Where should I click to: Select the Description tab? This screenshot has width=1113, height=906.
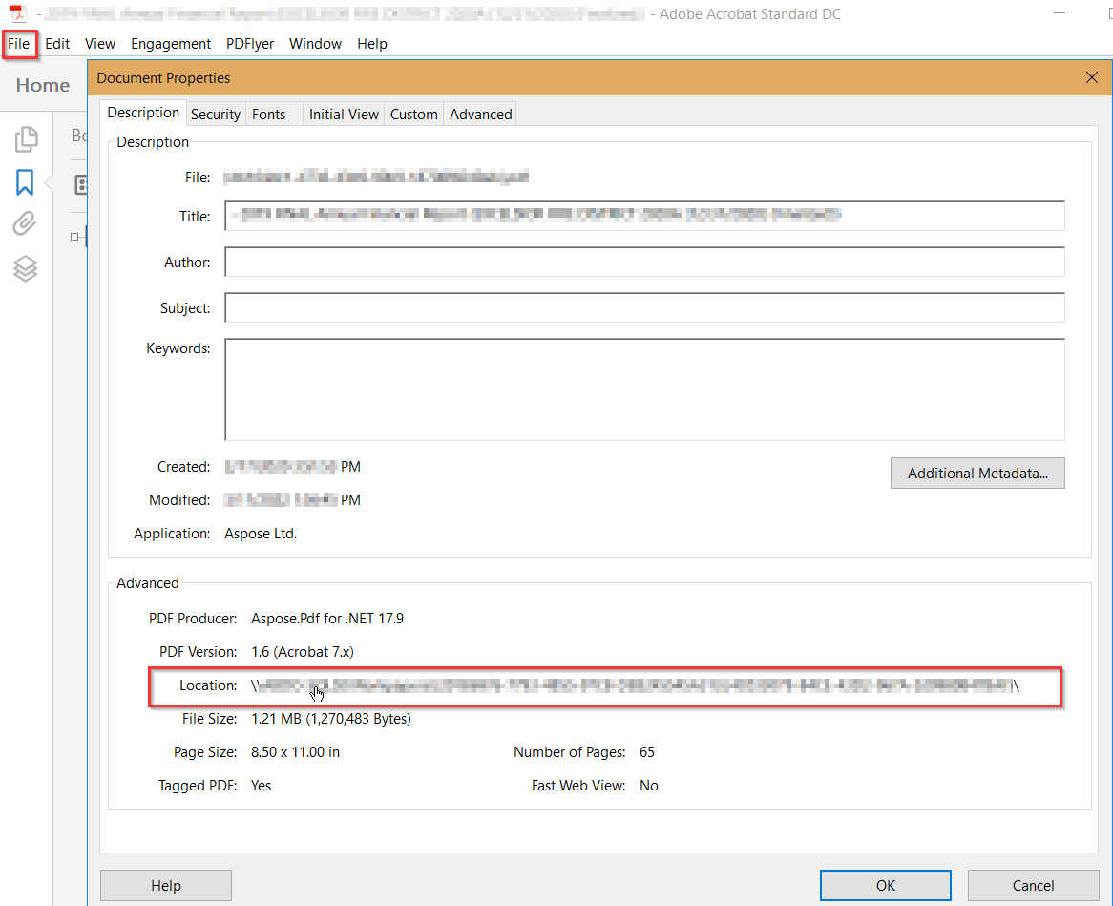(x=143, y=113)
